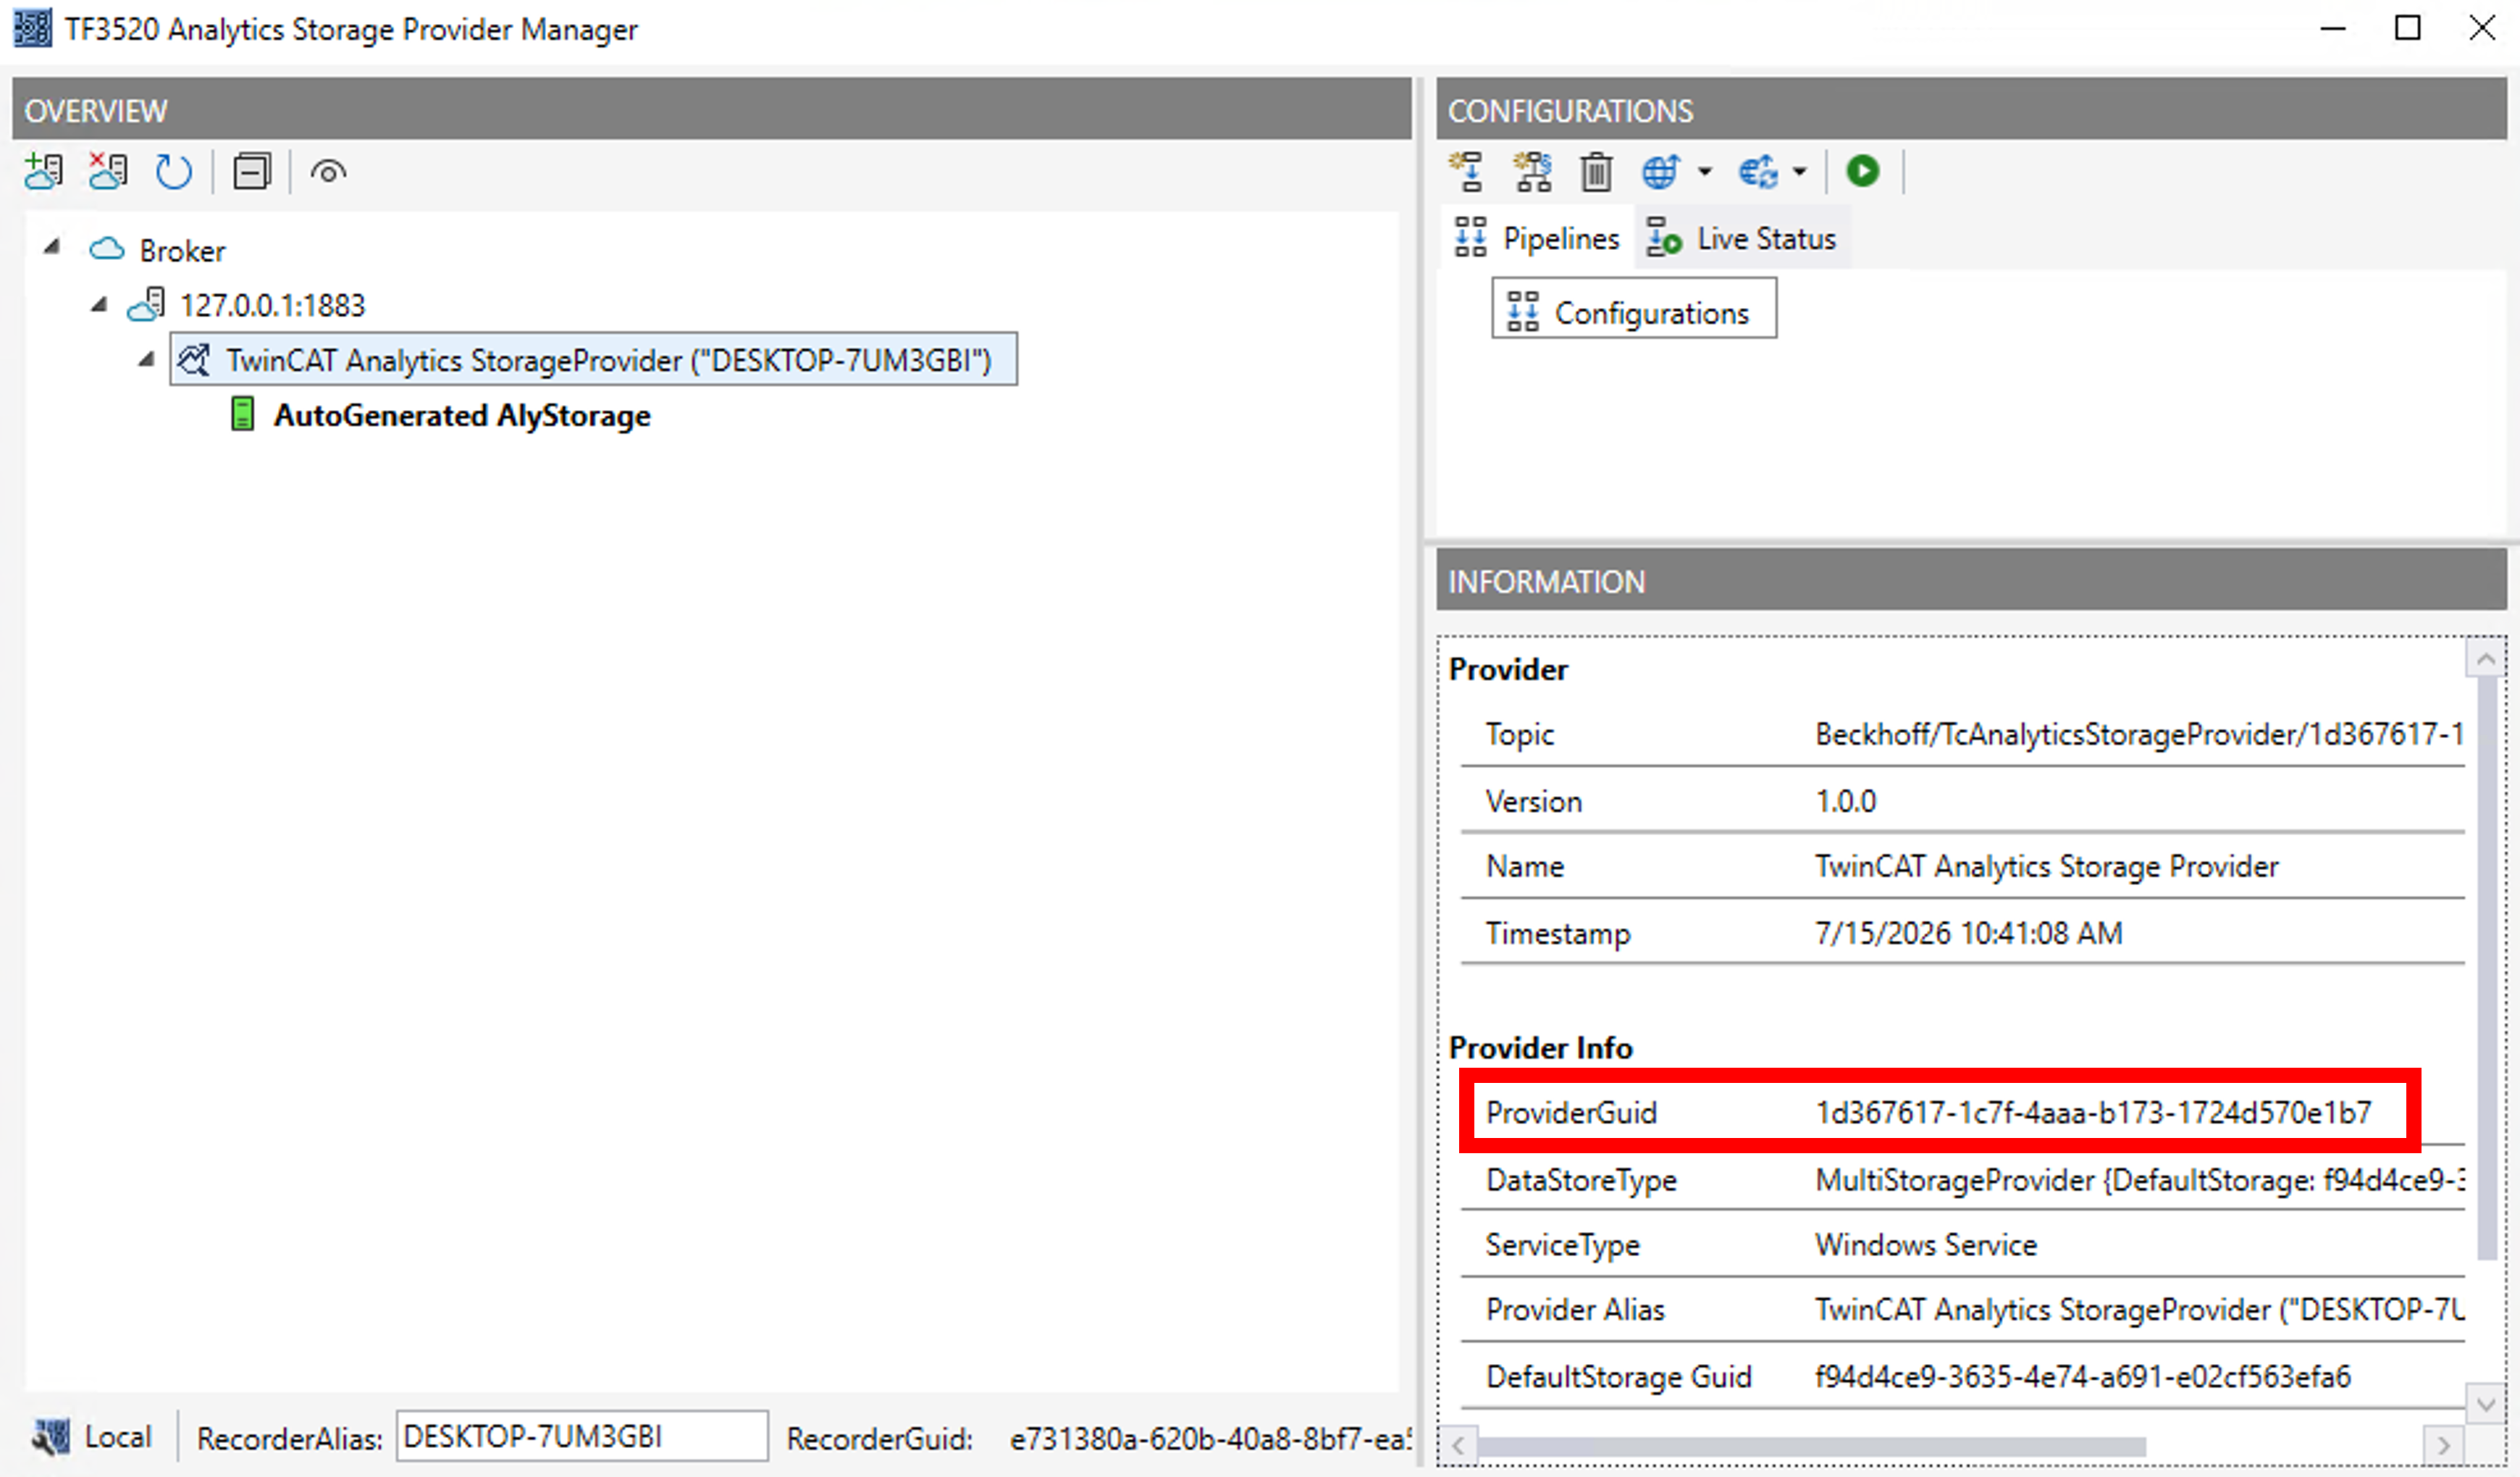Click the server cloud icon beside 127.0.0.1:1883

146,304
